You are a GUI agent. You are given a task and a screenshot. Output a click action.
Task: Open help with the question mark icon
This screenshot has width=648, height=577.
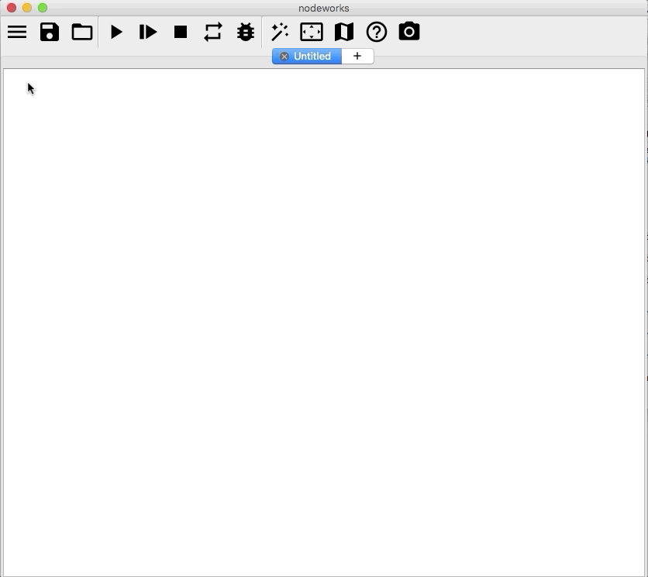(x=377, y=32)
